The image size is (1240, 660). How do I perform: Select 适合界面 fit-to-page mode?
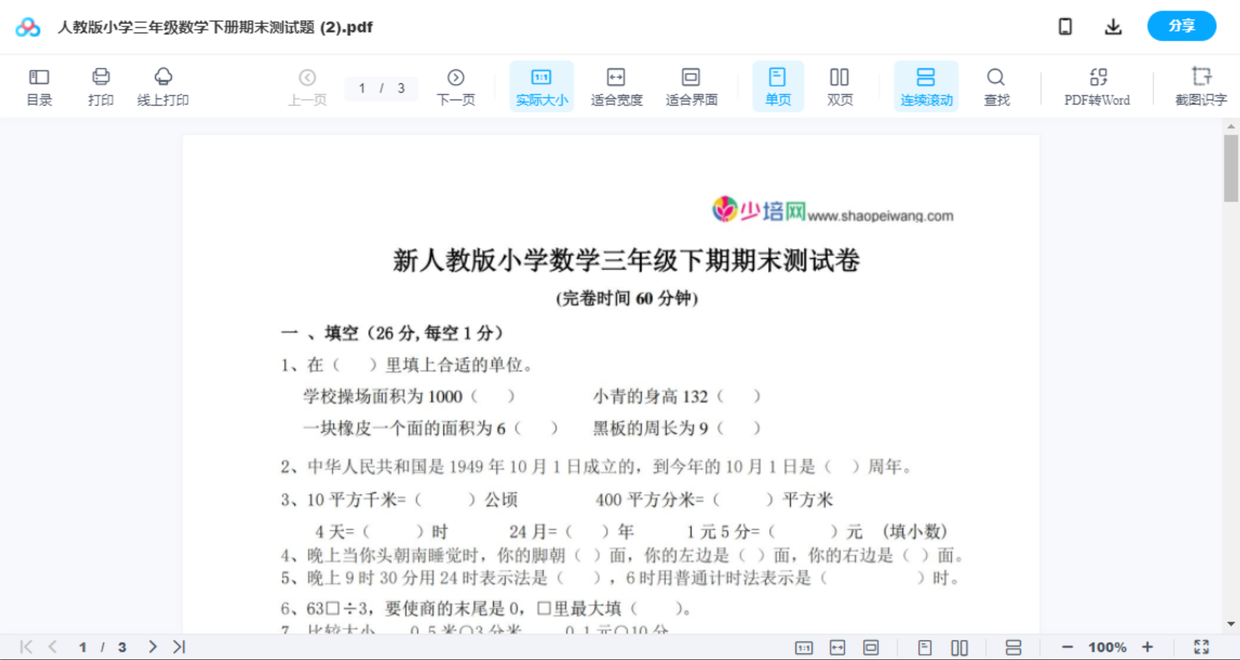click(x=691, y=86)
